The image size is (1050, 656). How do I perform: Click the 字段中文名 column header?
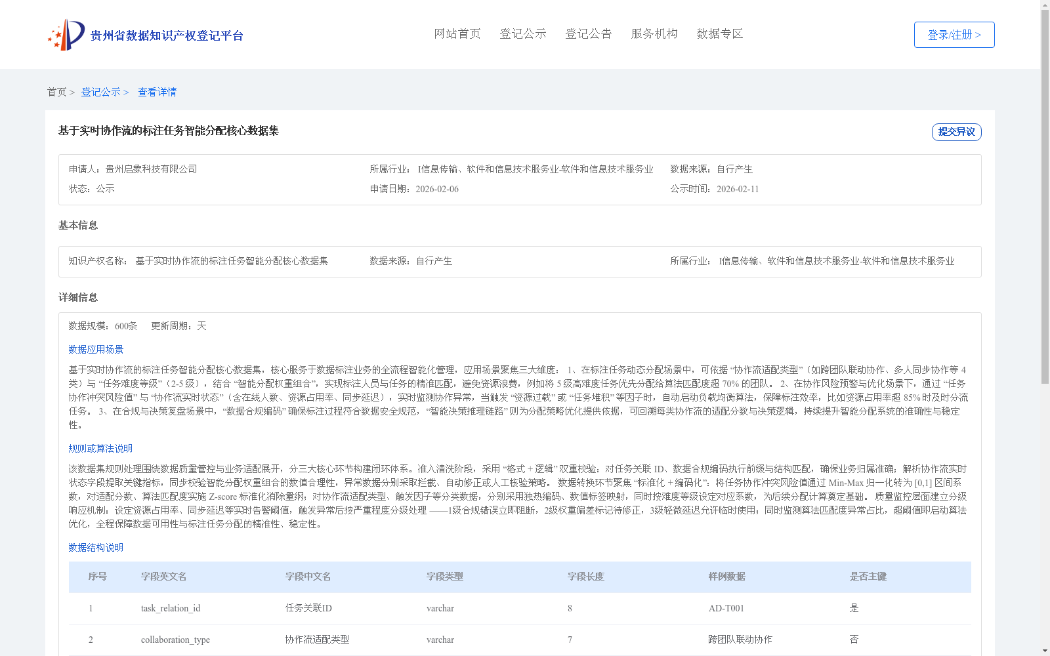308,577
